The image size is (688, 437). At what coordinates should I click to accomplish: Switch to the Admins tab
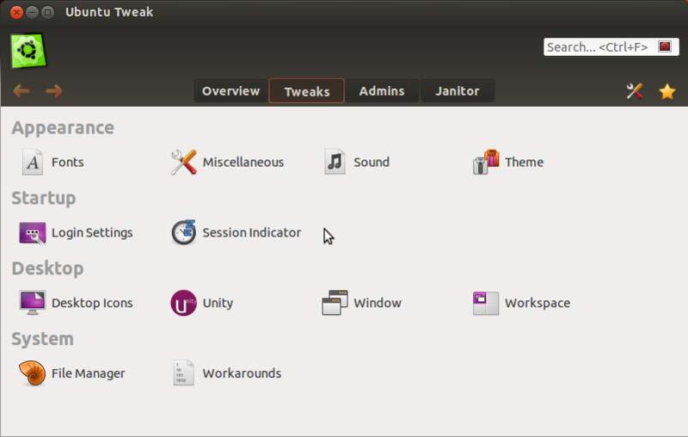[382, 91]
